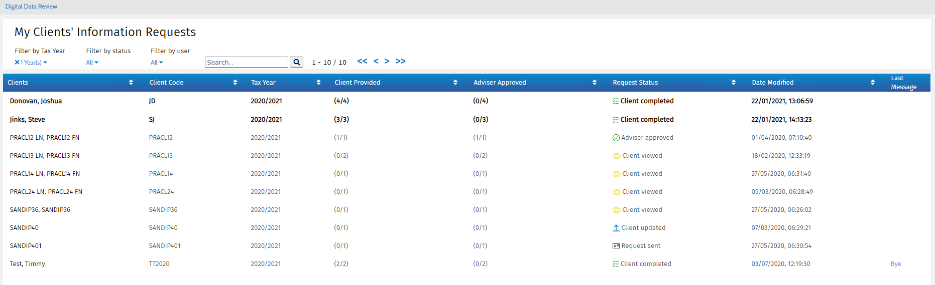The image size is (935, 285).
Task: Select the SANDIP401 client name
Action: pos(26,246)
